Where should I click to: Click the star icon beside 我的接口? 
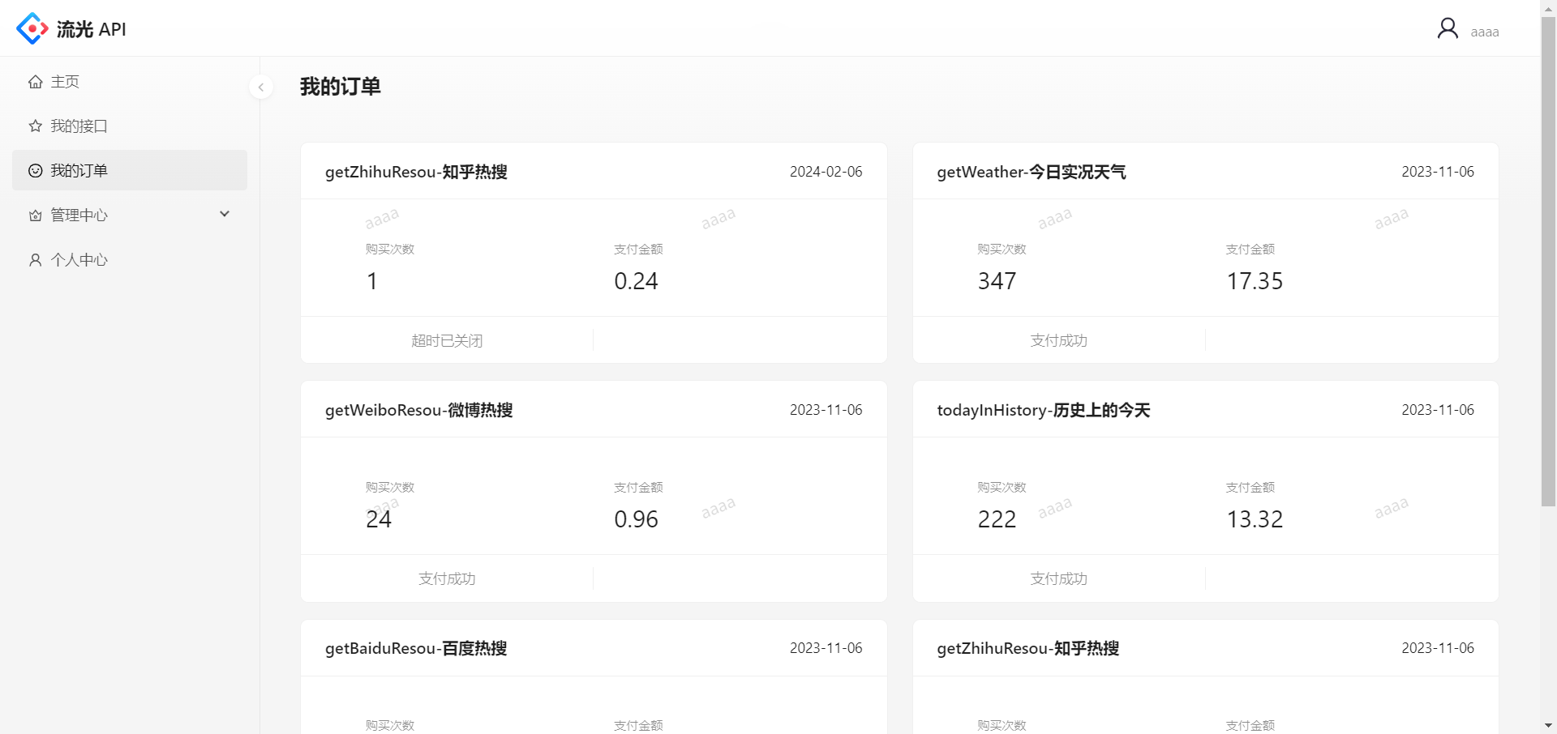tap(35, 126)
